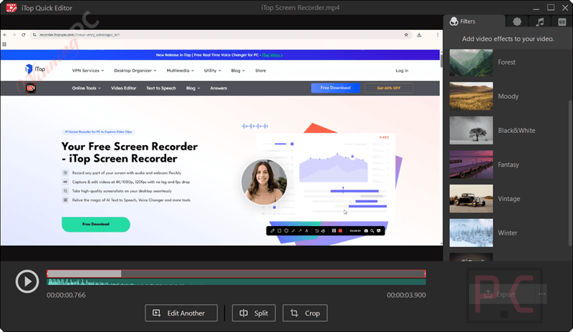Click the Crop button

(305, 313)
